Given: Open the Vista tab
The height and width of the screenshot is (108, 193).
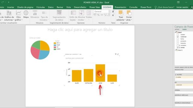Looking at the screenshot, I should click(x=68, y=7).
